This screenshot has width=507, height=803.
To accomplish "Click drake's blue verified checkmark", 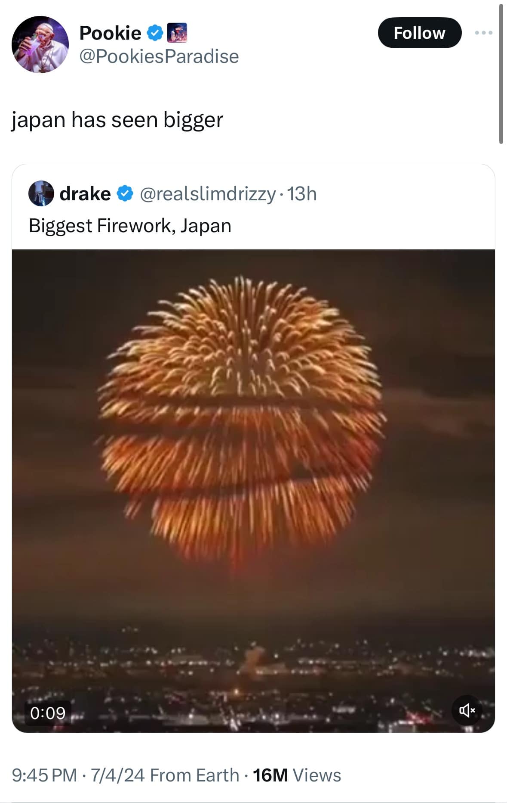I will (125, 194).
